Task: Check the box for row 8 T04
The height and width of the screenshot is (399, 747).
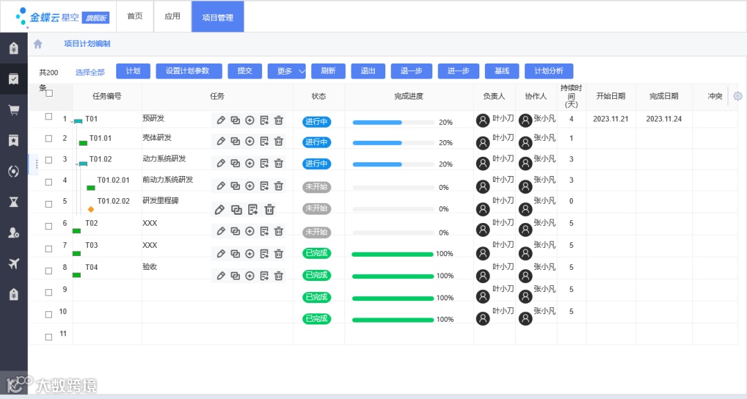Action: click(x=48, y=271)
